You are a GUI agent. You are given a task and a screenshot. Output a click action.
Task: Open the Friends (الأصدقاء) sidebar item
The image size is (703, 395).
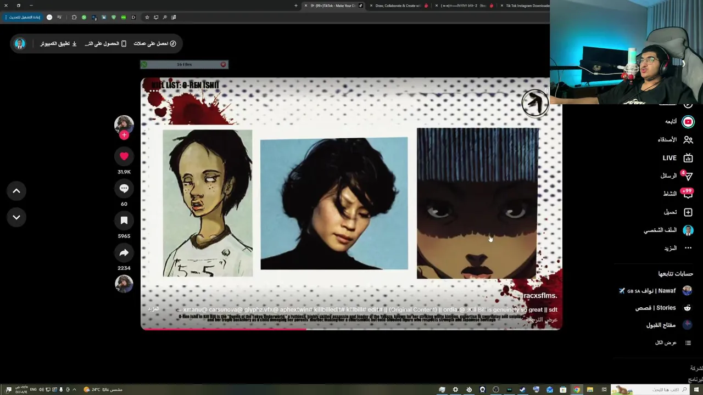(676, 140)
